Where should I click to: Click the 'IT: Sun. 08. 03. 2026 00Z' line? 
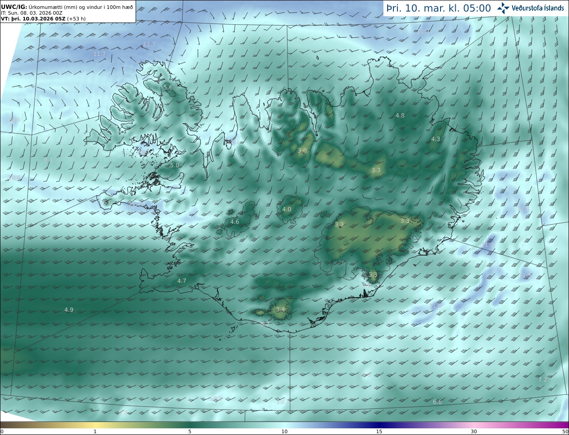click(32, 13)
